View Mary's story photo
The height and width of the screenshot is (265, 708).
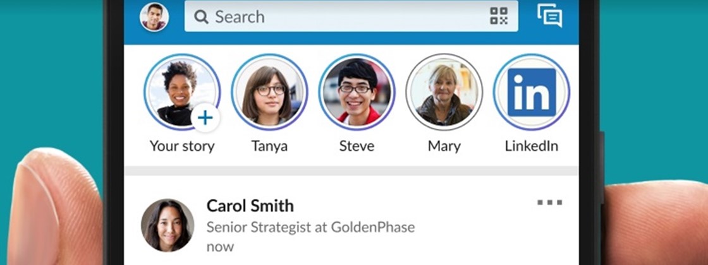(444, 92)
